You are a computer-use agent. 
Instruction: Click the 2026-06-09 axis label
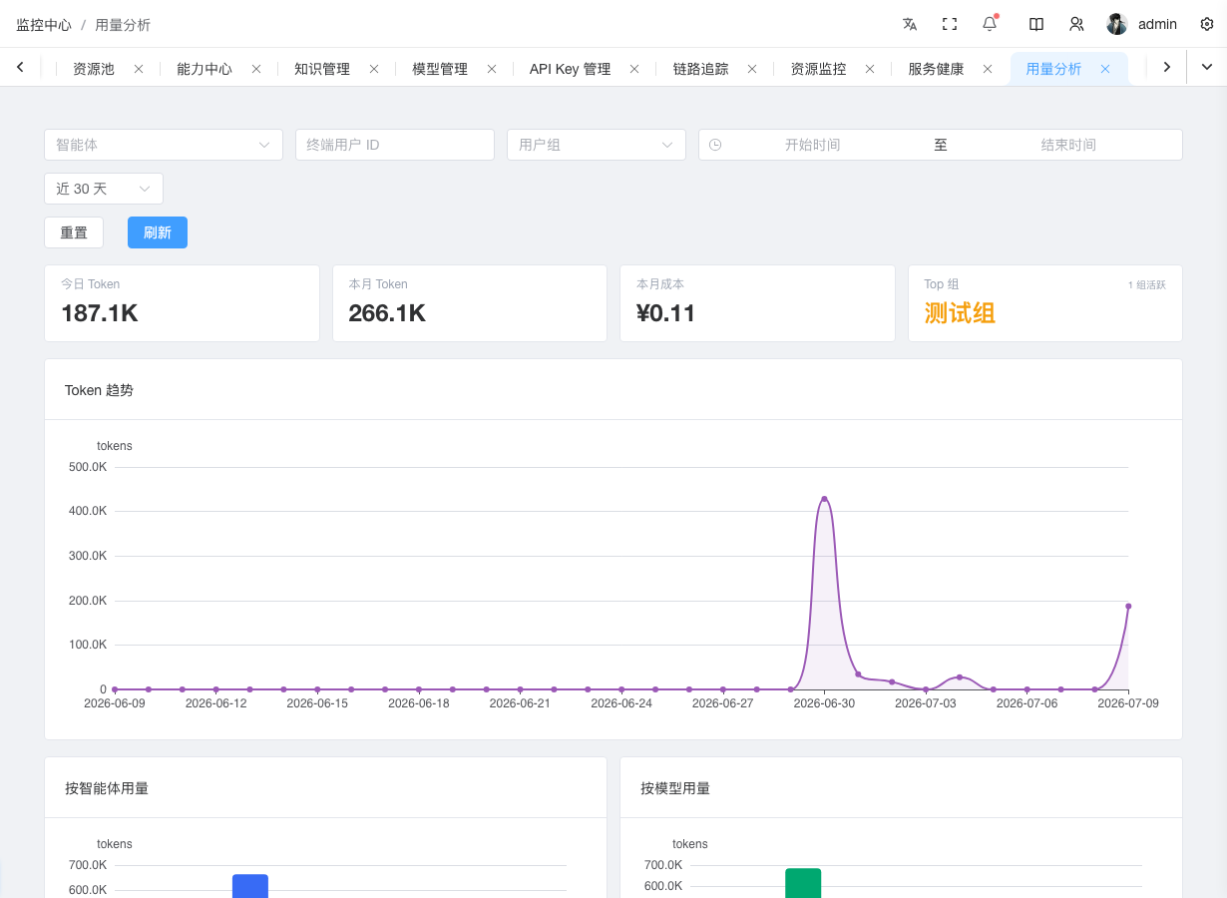coord(115,703)
